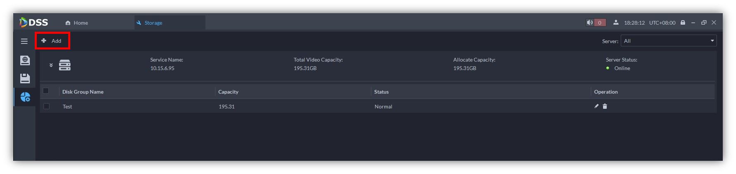Image resolution: width=736 pixels, height=174 pixels.
Task: Sort by the Capacity column header
Action: coord(228,92)
